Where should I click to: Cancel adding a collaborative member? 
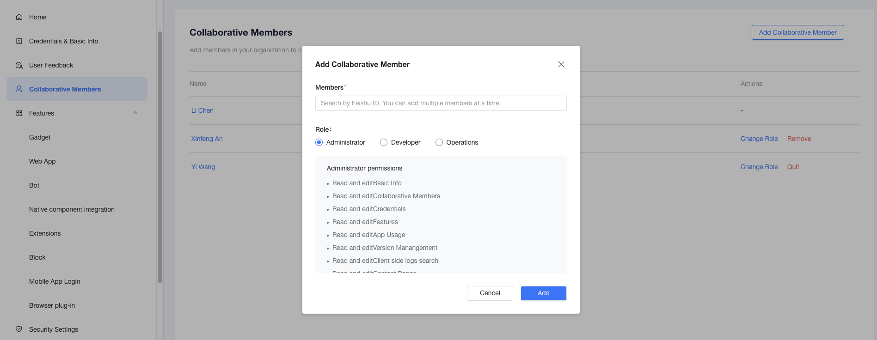click(x=490, y=293)
